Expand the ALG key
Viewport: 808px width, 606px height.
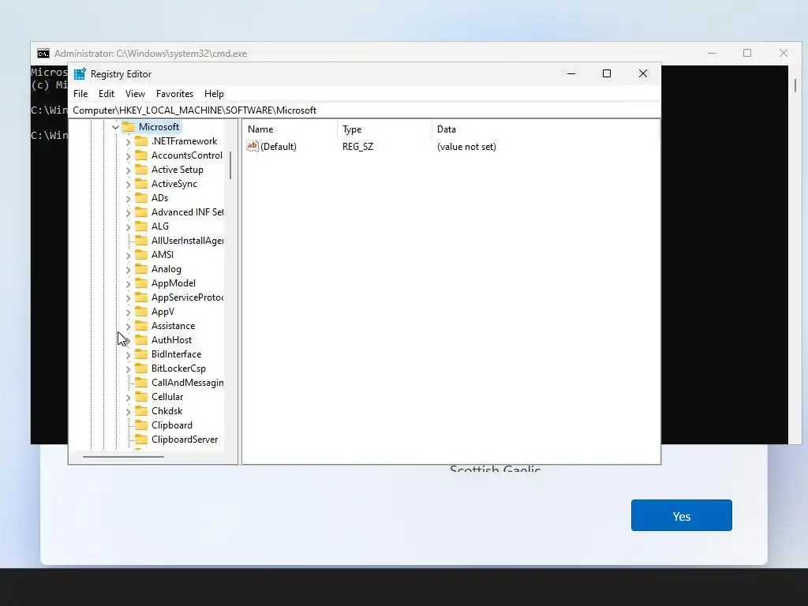point(129,226)
